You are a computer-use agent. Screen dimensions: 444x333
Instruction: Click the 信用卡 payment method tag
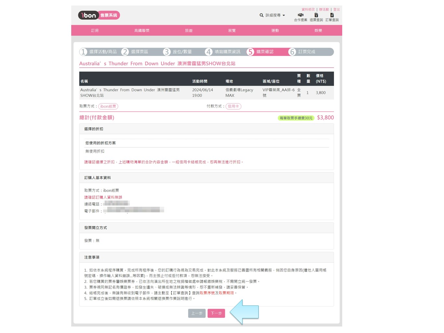(x=234, y=106)
